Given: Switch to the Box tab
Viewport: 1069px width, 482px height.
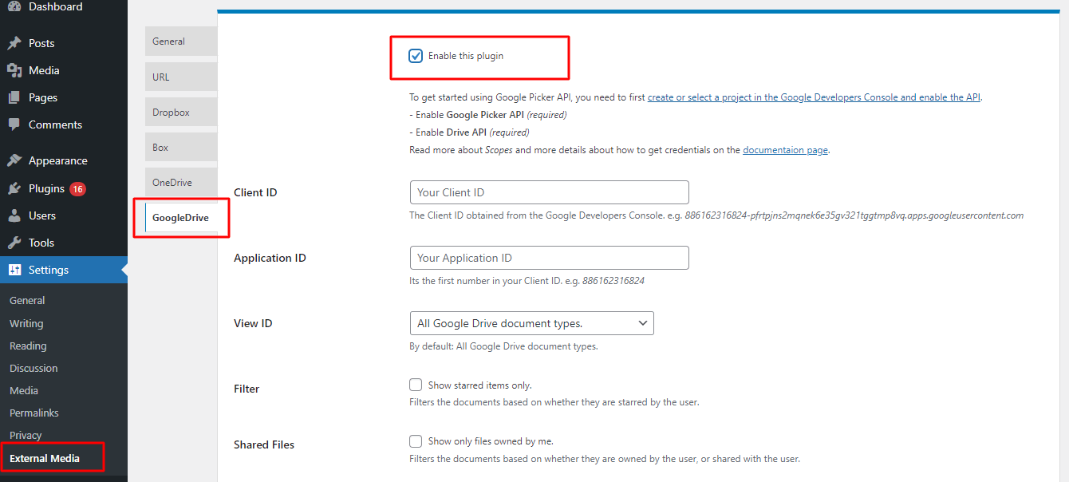Looking at the screenshot, I should (181, 148).
